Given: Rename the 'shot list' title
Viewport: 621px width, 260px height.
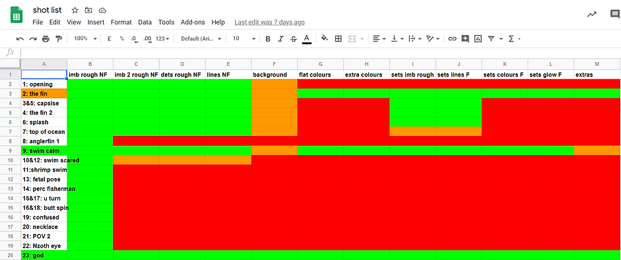Looking at the screenshot, I should tap(47, 11).
